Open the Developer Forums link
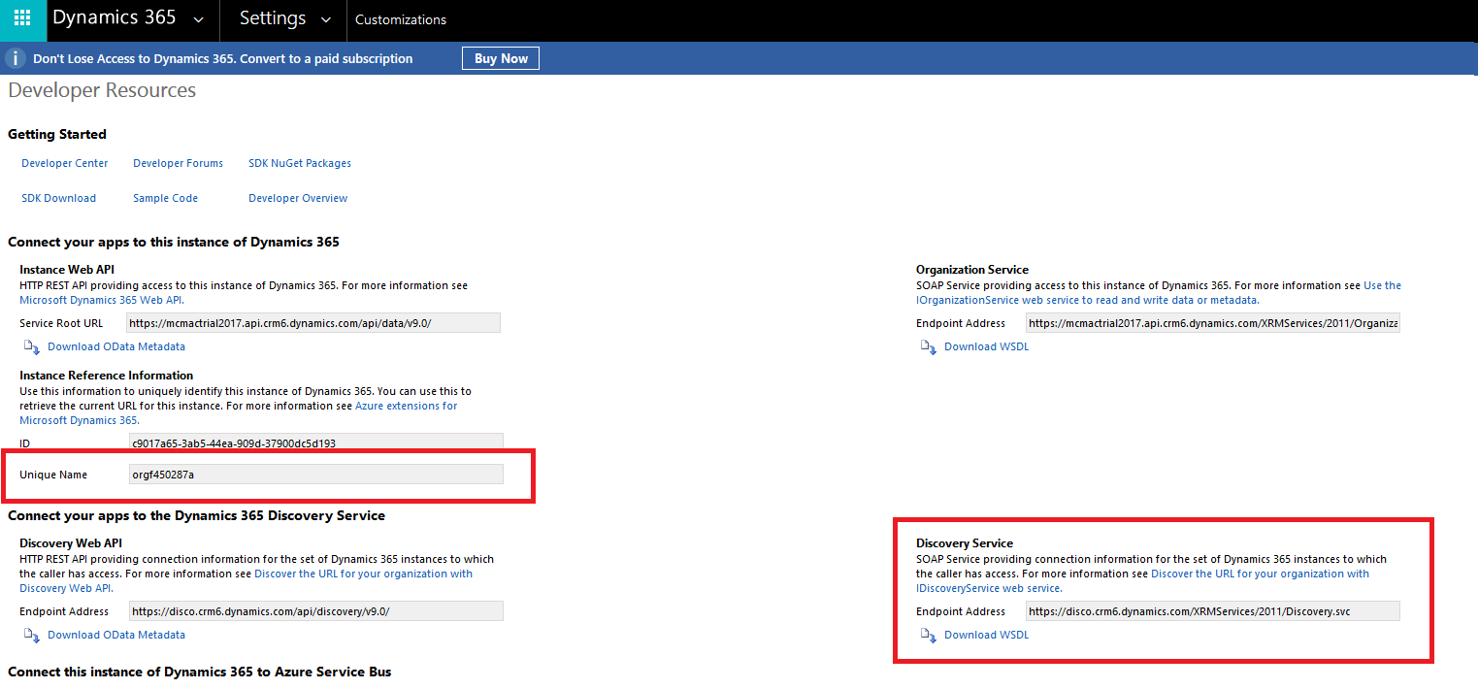 point(178,163)
